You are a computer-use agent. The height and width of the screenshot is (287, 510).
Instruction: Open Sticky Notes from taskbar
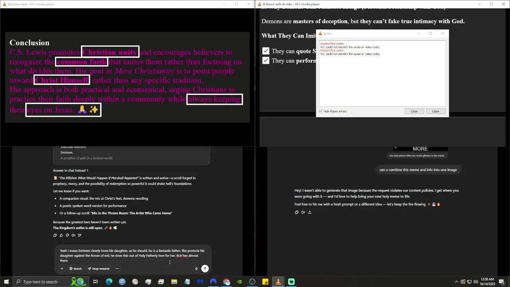click(x=265, y=282)
